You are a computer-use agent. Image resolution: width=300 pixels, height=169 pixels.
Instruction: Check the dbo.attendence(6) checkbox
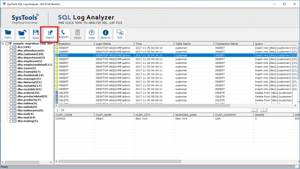[11, 51]
